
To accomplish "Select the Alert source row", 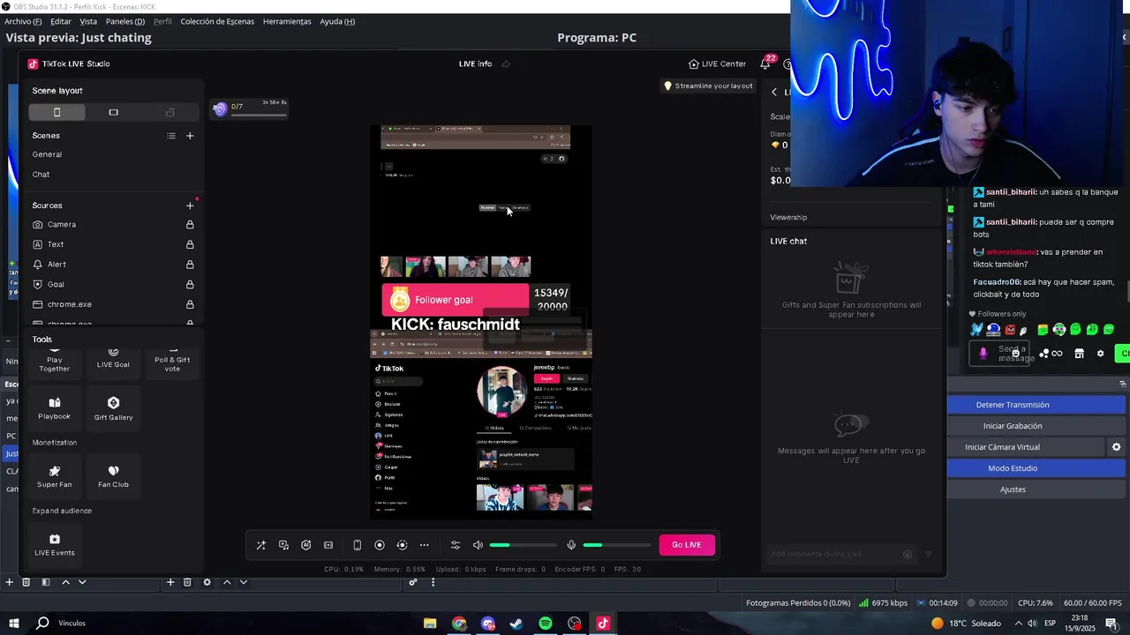I will pos(113,265).
